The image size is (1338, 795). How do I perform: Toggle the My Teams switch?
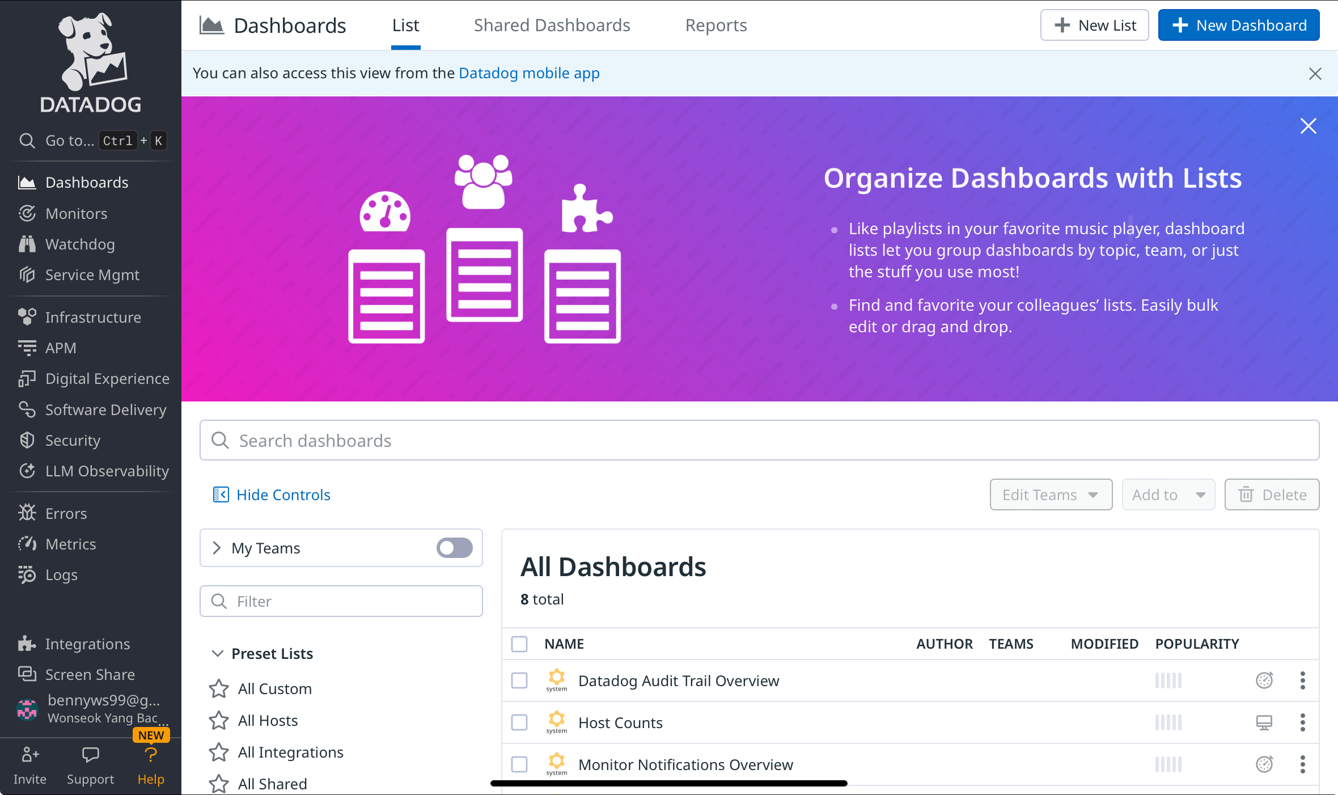(454, 548)
